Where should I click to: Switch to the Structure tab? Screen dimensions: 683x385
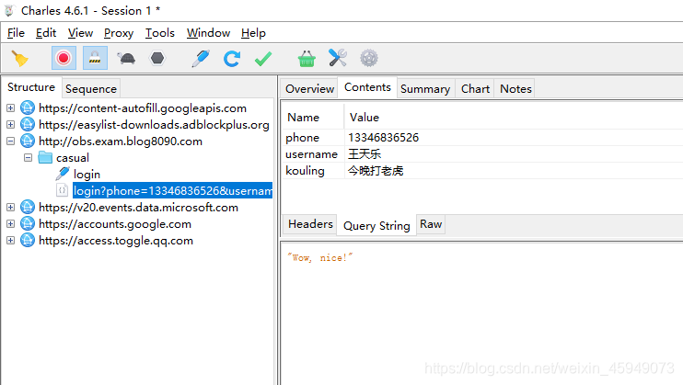(31, 87)
